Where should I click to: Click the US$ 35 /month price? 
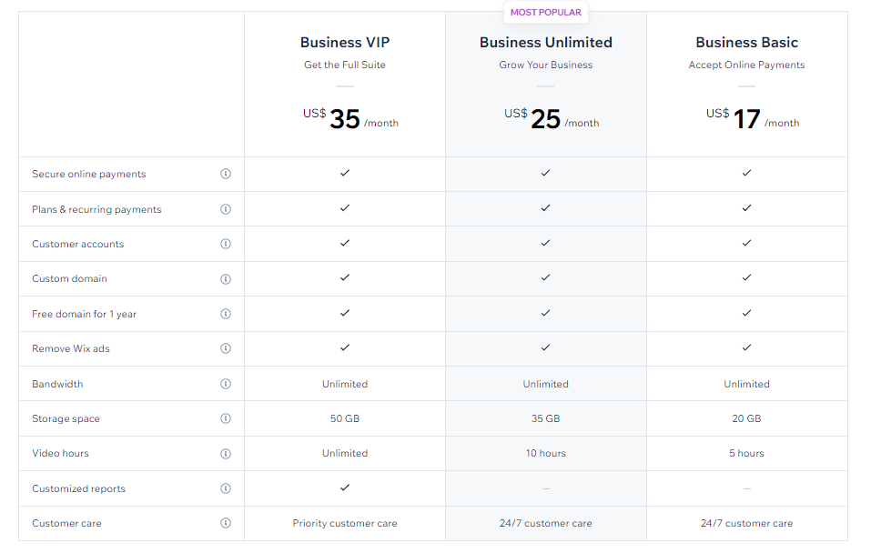coord(350,118)
